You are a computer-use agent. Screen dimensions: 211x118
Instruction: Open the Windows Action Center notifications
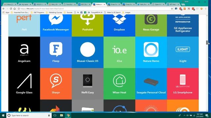point(207,115)
